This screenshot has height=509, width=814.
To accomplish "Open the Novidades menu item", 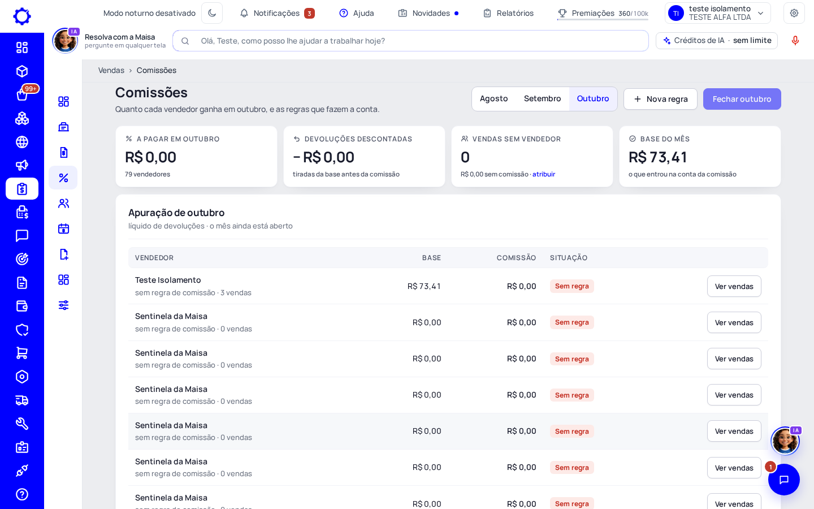I will tap(428, 13).
